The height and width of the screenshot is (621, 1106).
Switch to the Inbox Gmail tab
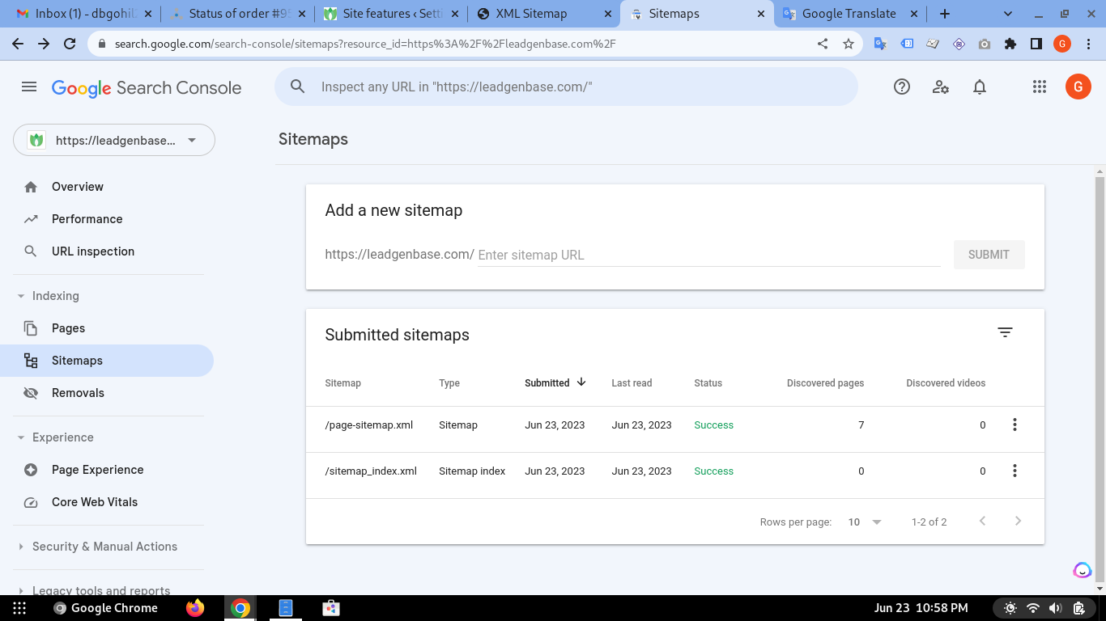tap(84, 14)
